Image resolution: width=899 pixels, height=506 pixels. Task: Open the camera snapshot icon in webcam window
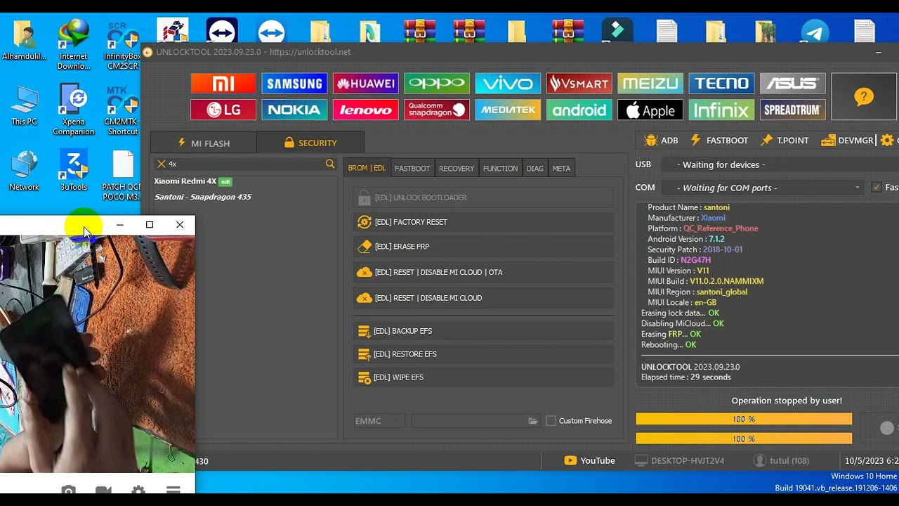(68, 491)
